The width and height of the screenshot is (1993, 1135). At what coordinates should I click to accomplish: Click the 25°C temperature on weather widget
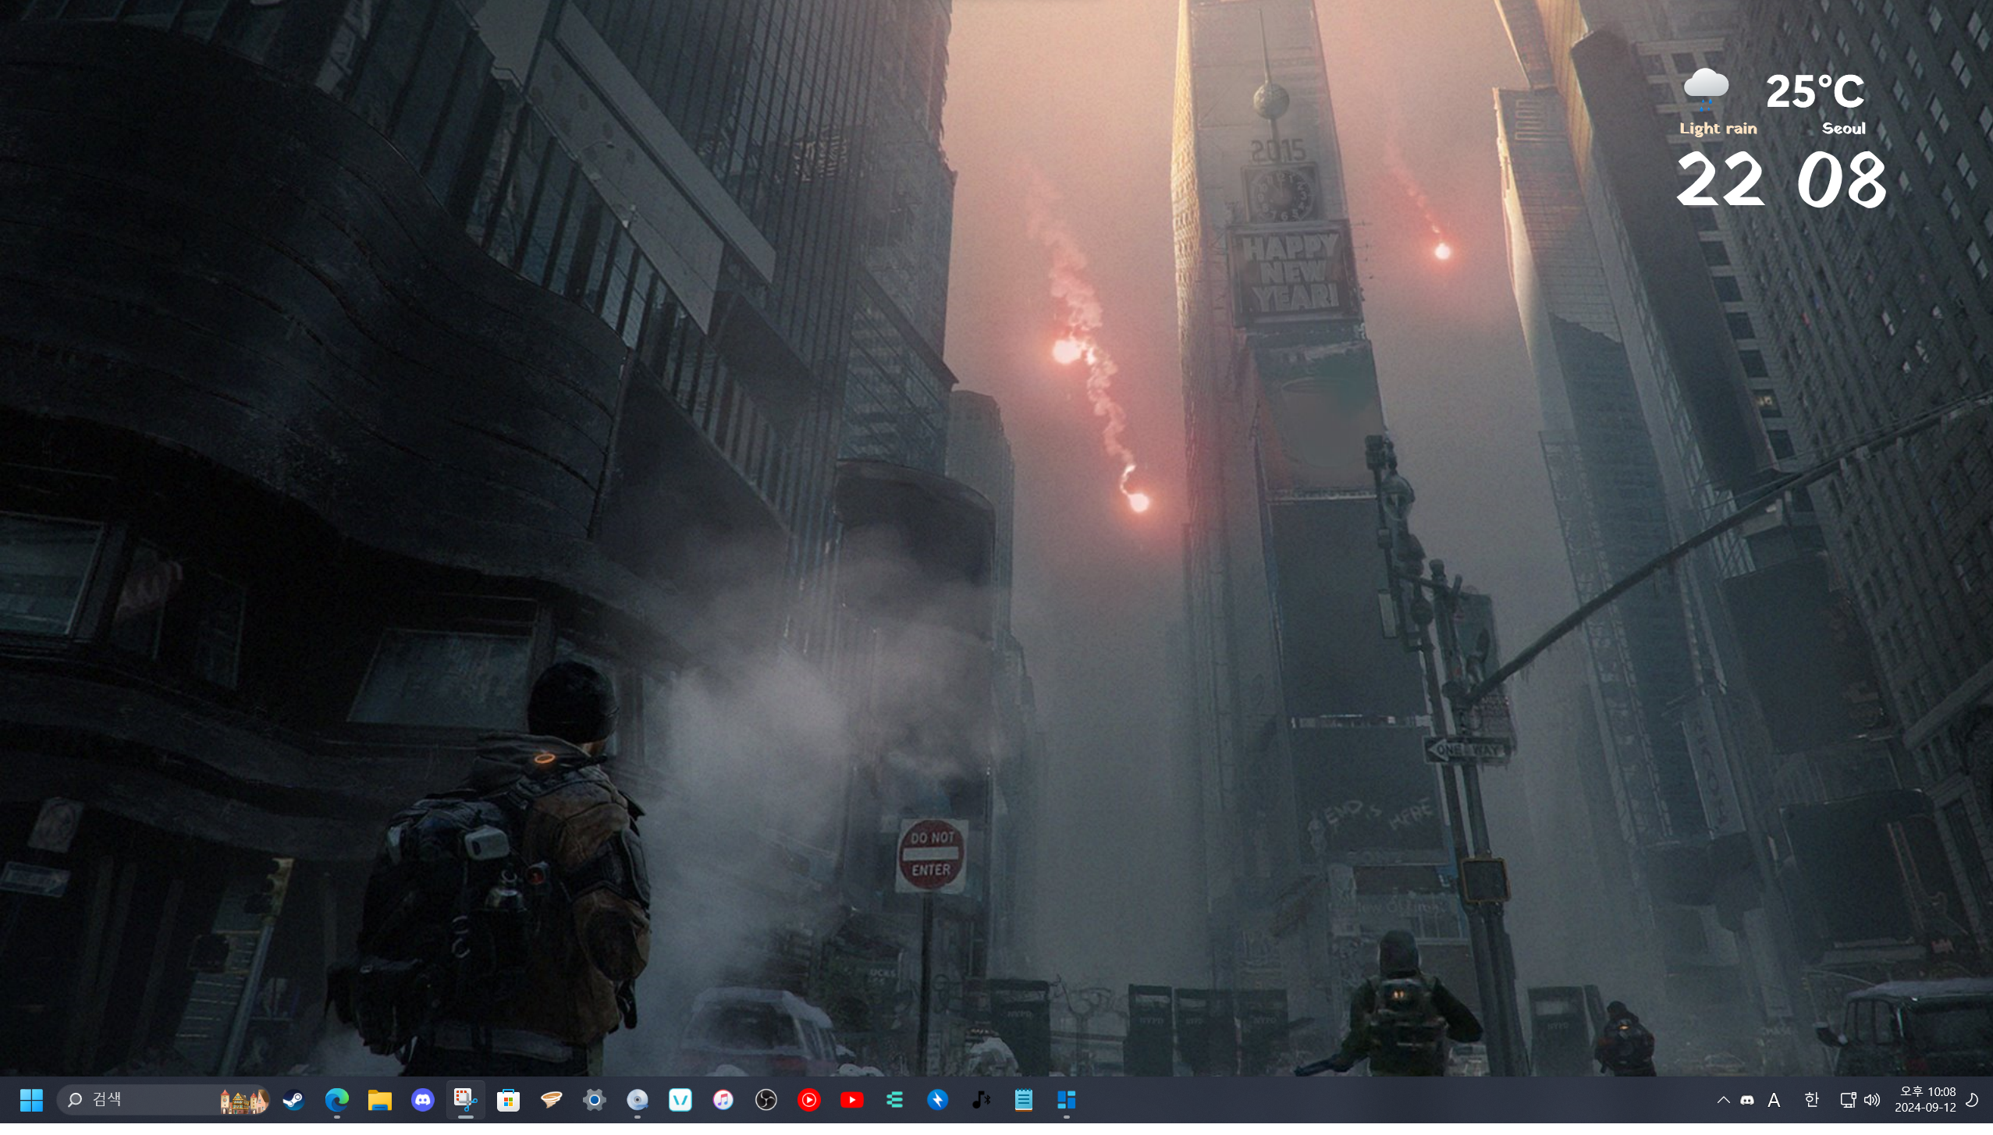coord(1815,91)
